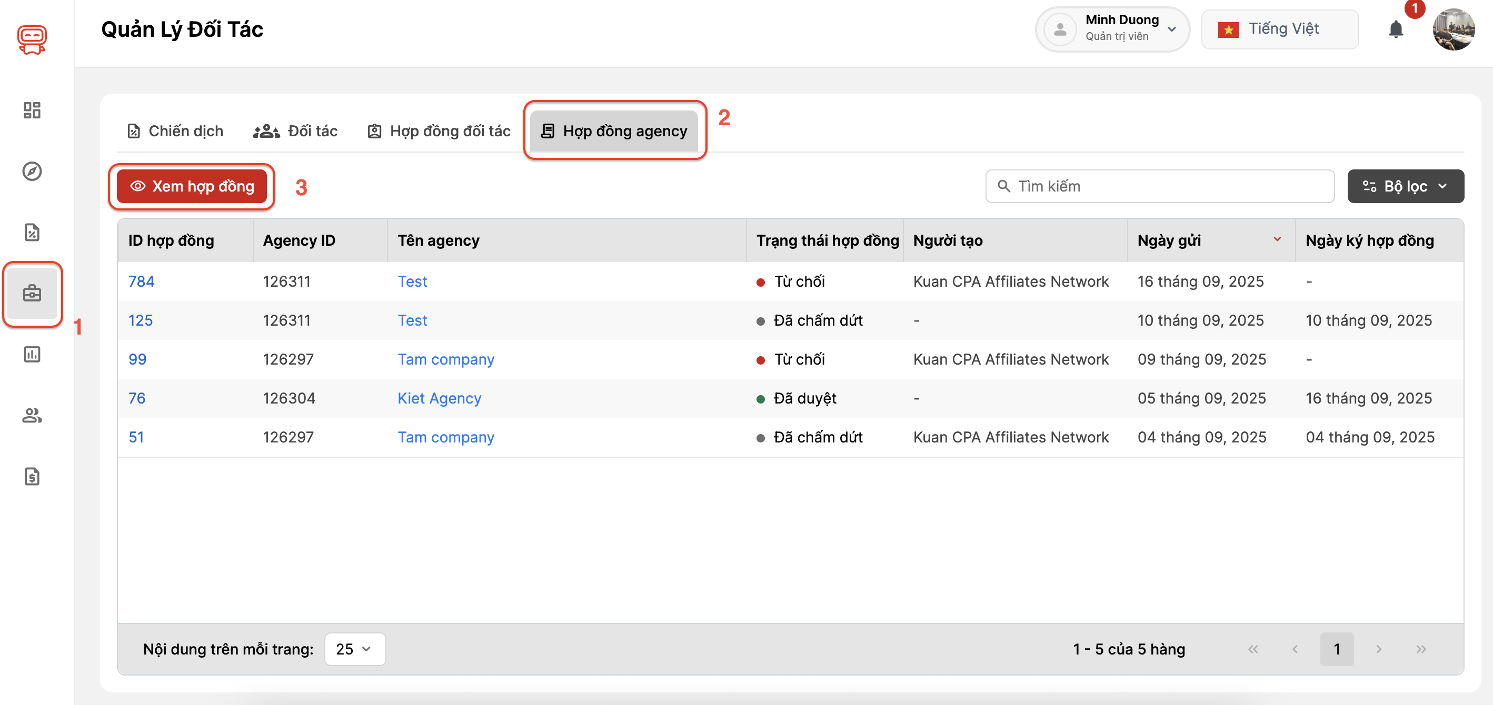Open the Tiếng Việt language selector

pyautogui.click(x=1279, y=29)
